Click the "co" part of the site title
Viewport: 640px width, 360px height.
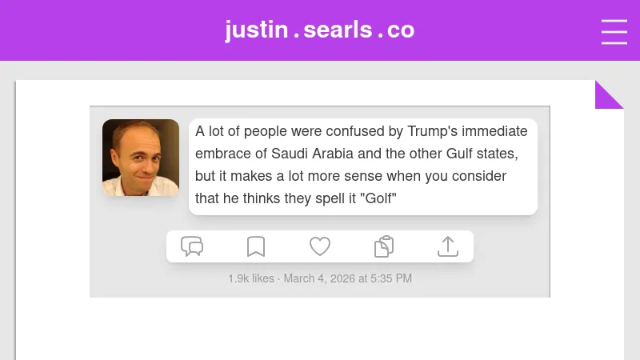click(401, 30)
